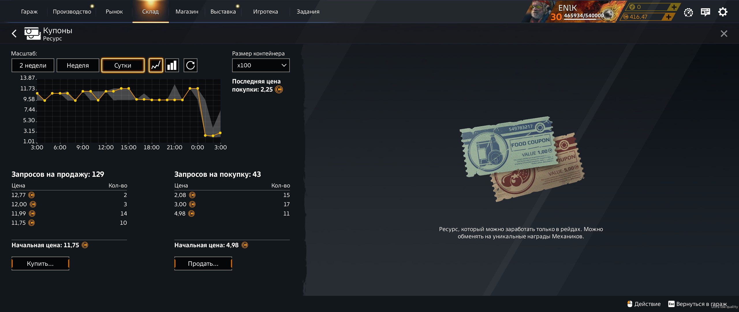Open the performance gauge icon
The height and width of the screenshot is (312, 739).
tap(688, 12)
